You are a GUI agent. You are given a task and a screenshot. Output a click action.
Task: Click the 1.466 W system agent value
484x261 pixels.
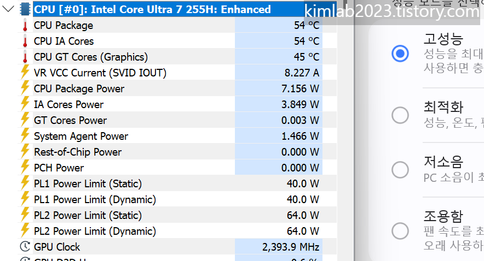(300, 137)
